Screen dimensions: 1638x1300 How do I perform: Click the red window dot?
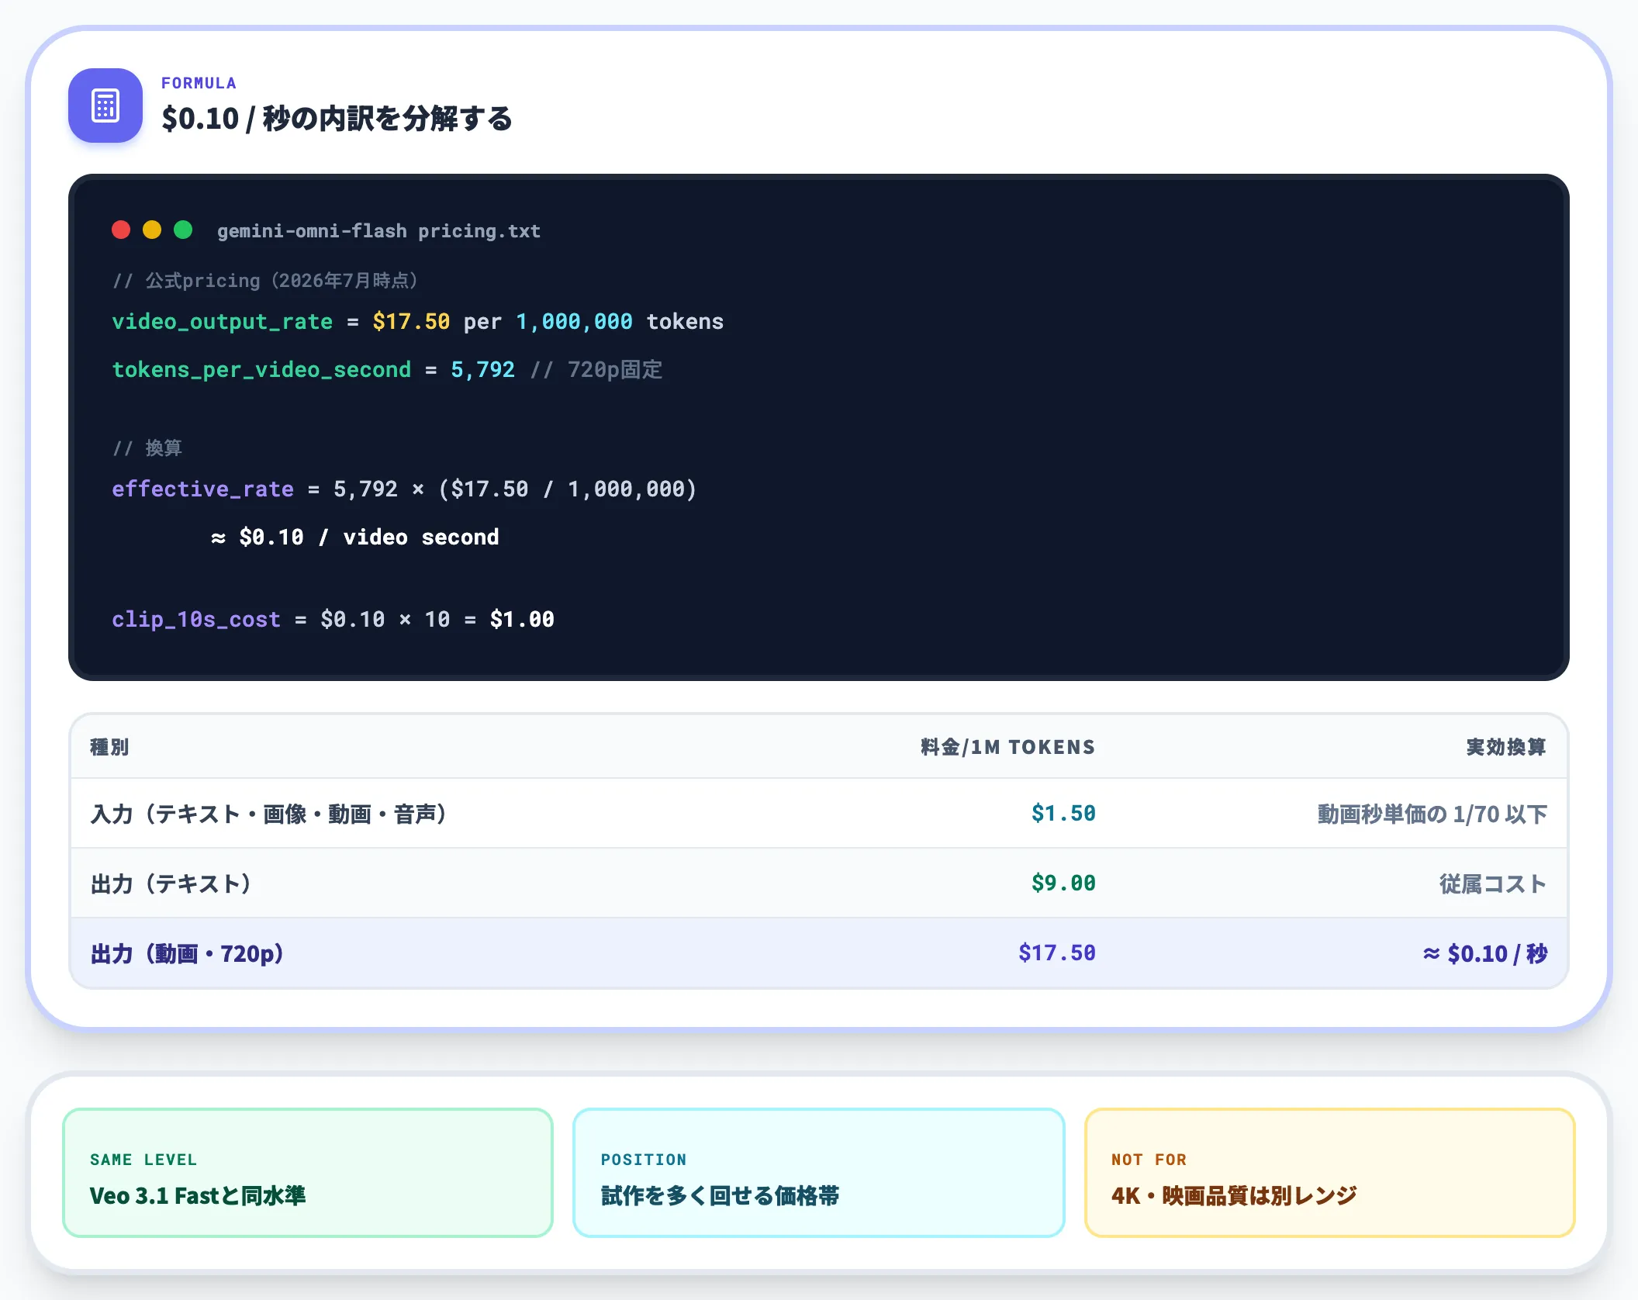pyautogui.click(x=121, y=230)
